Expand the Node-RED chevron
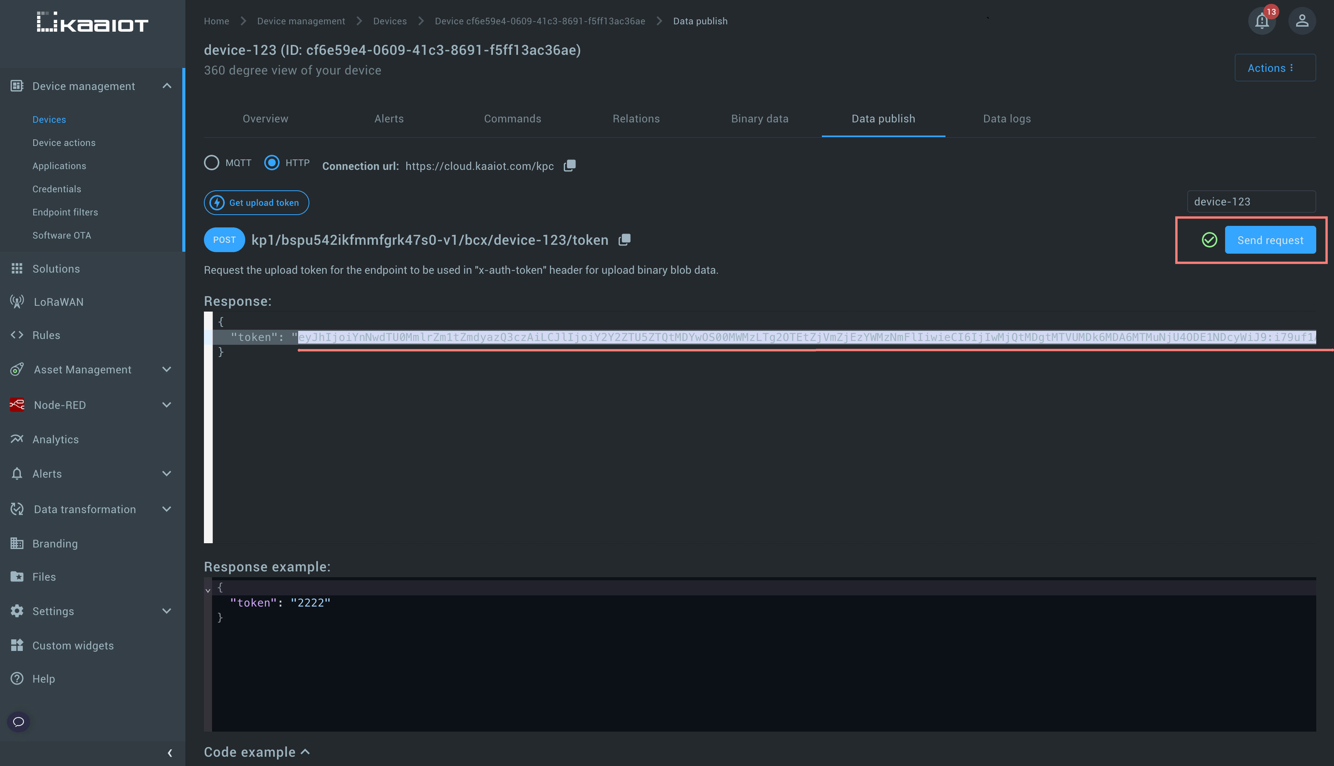The image size is (1334, 766). [167, 405]
